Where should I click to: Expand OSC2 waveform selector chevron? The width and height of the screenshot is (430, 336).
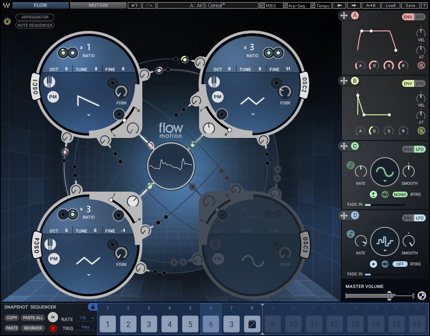pos(253,114)
